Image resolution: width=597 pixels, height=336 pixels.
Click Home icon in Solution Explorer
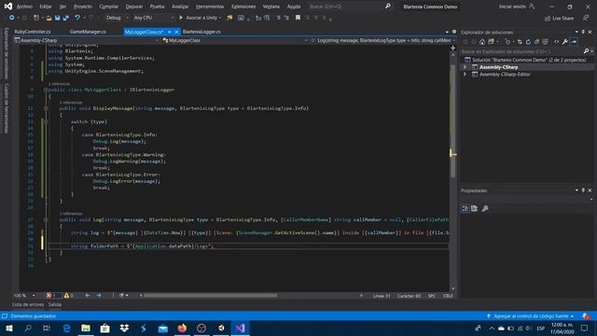[x=482, y=42]
